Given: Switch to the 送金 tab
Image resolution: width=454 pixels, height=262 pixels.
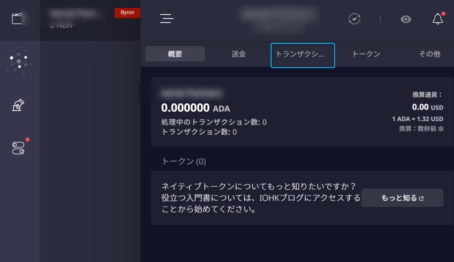Looking at the screenshot, I should [239, 54].
